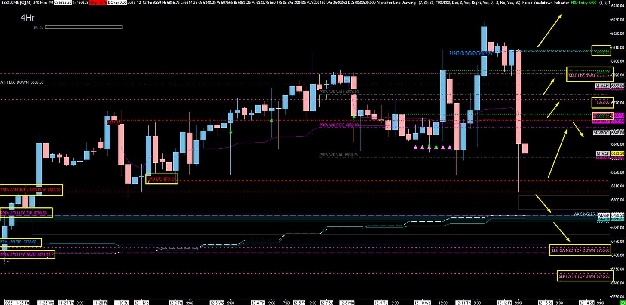
Task: Click the 6750.00 price axis label
Action: coord(617,269)
